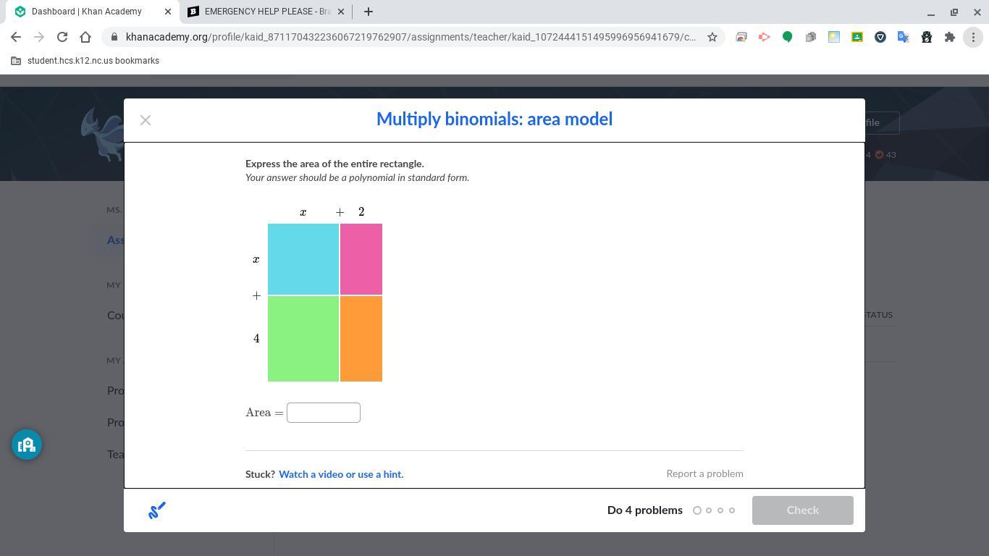The width and height of the screenshot is (989, 556).
Task: Click the address bar URL
Action: coord(411,37)
